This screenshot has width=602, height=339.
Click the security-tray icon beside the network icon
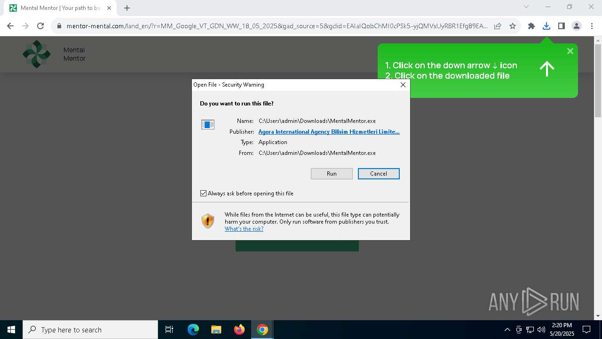click(519, 330)
